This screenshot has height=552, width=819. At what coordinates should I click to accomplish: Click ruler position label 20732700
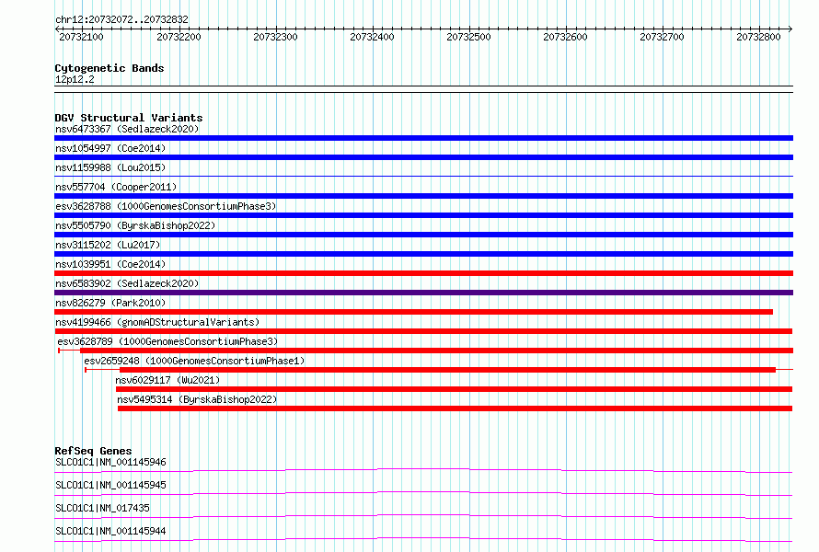[x=662, y=37]
